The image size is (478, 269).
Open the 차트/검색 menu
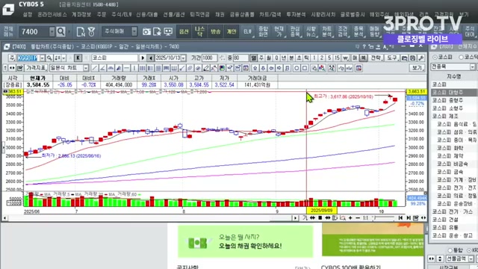(x=270, y=14)
